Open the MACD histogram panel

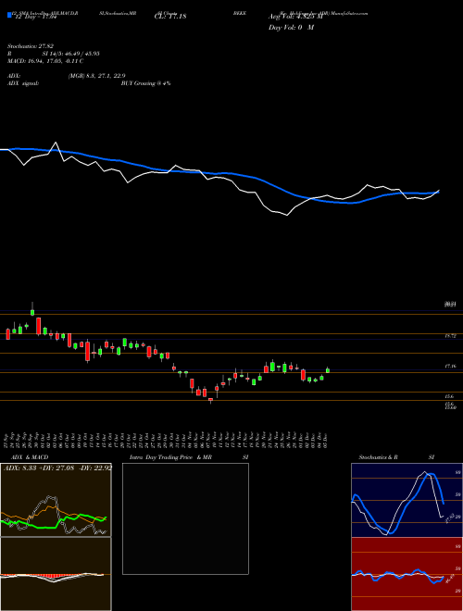(56, 574)
